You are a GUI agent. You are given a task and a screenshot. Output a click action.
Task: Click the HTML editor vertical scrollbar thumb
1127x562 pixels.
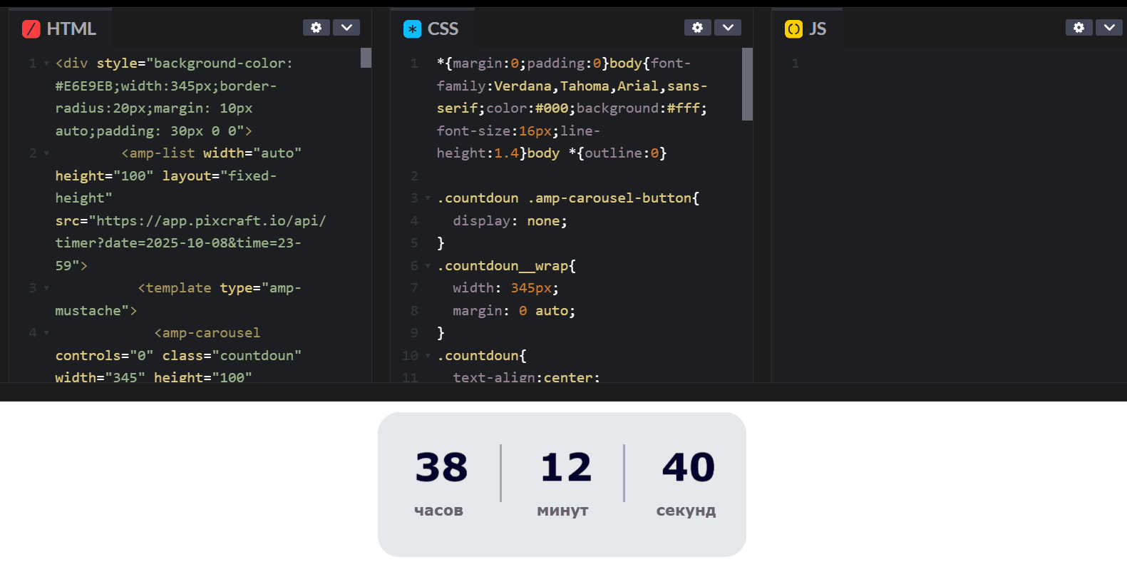[366, 58]
